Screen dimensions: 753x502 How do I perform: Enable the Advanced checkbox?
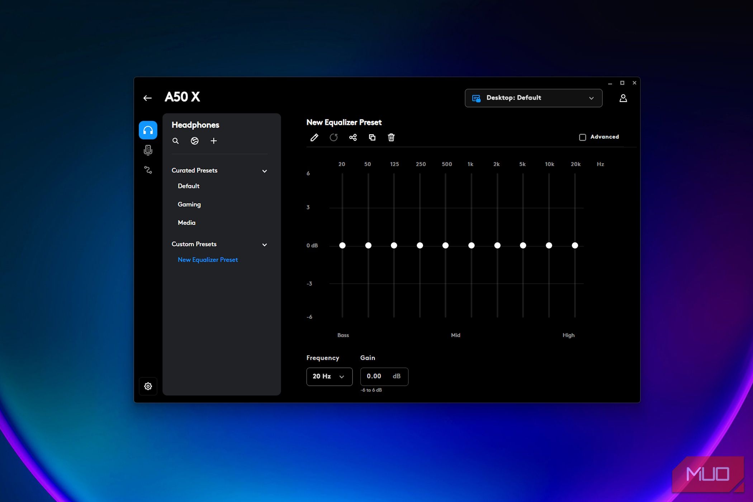[583, 137]
